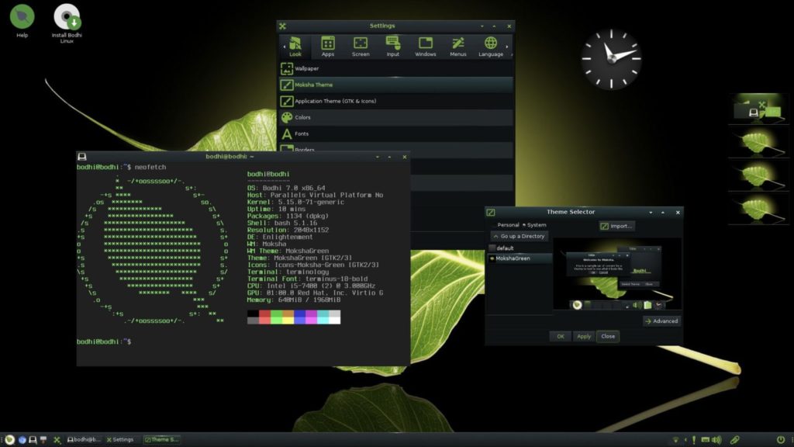The image size is (794, 447).
Task: Open the Menus settings category
Action: tap(457, 45)
